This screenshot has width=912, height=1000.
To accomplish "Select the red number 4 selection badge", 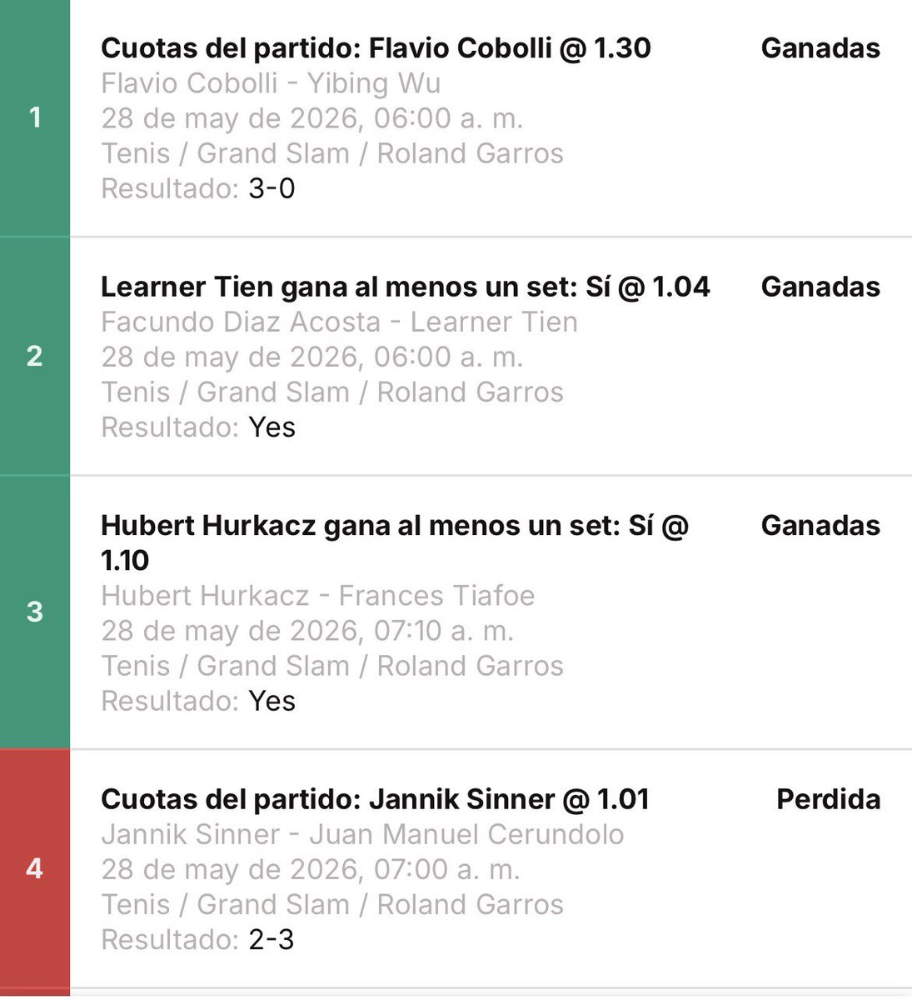I will [x=35, y=869].
